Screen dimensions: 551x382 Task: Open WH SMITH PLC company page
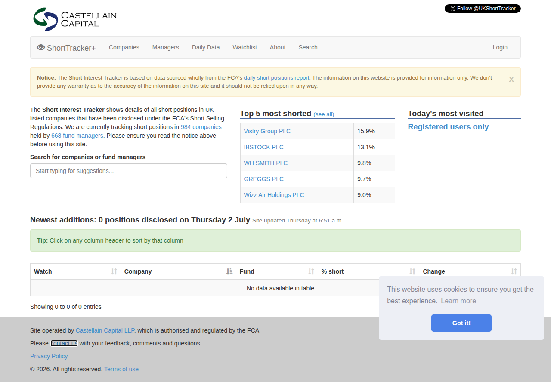coord(266,163)
